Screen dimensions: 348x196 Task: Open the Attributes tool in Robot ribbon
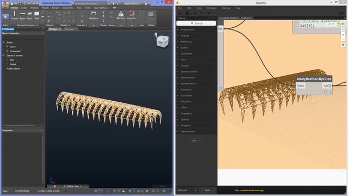[94, 15]
